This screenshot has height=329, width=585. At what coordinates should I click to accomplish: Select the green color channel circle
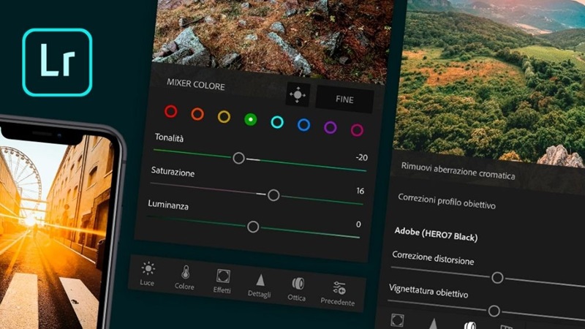pyautogui.click(x=250, y=119)
